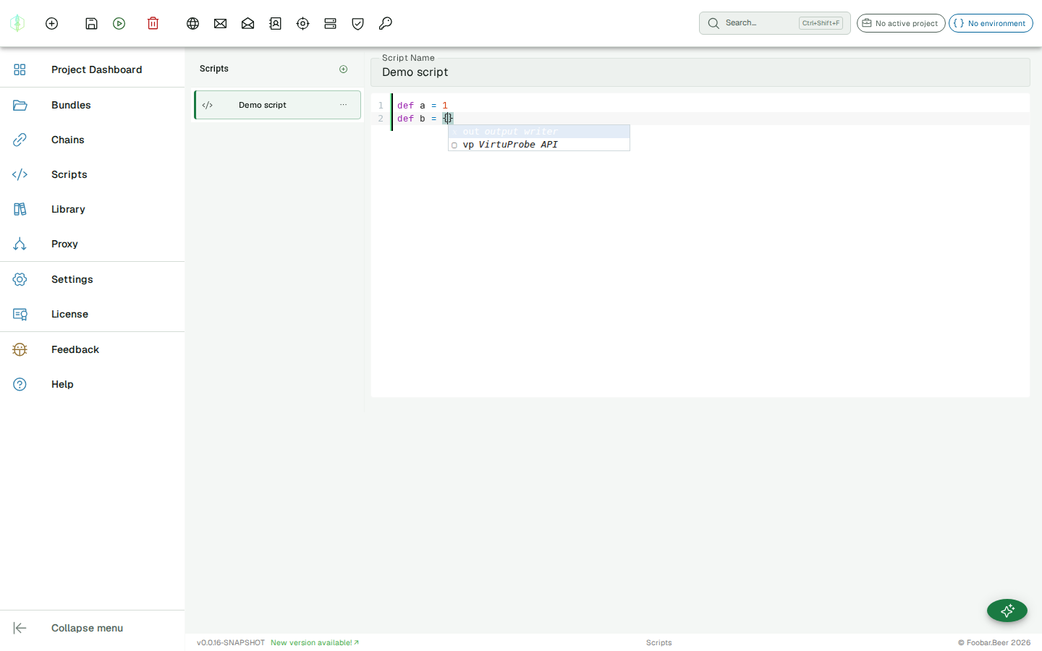
Task: Navigate to Proxy section
Action: click(93, 244)
